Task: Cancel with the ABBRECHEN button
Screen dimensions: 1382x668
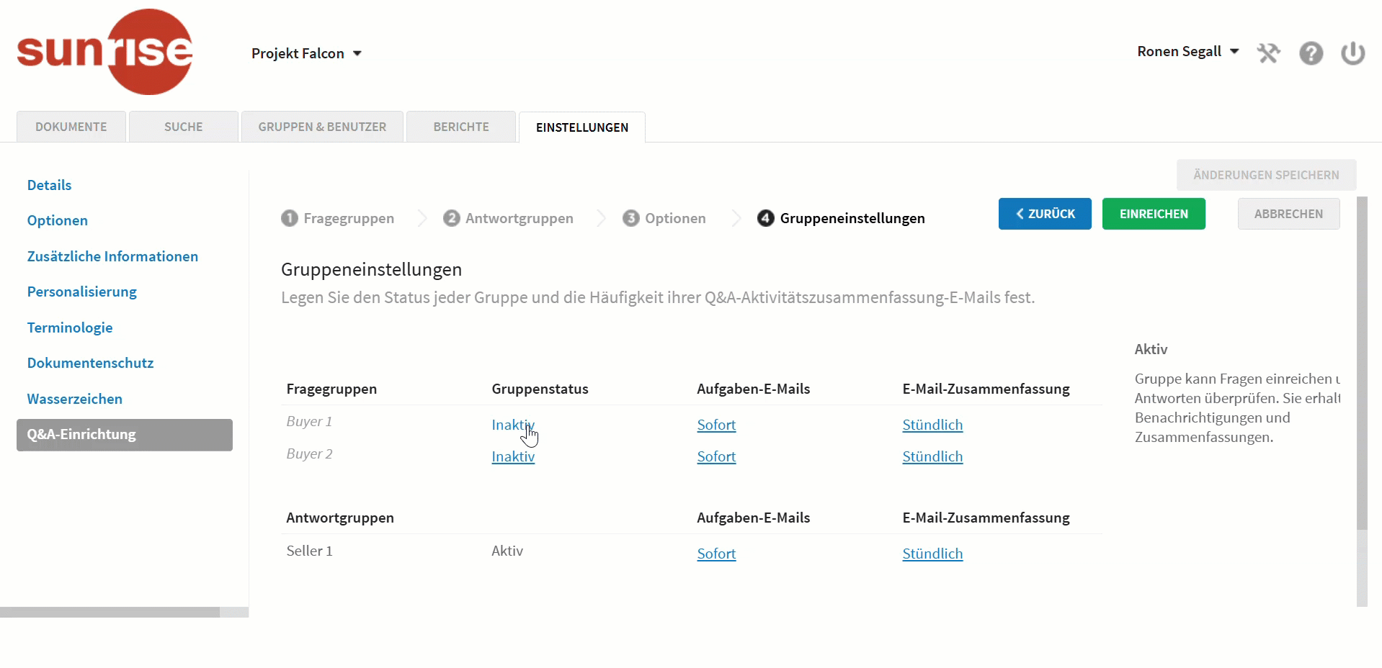Action: pos(1288,214)
